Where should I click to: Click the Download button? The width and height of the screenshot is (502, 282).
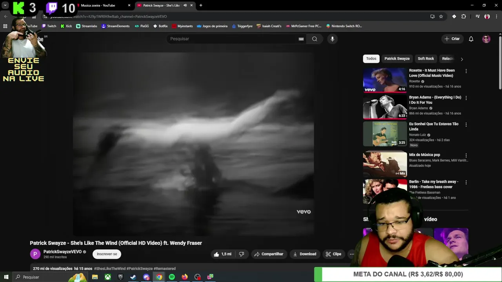[304, 254]
